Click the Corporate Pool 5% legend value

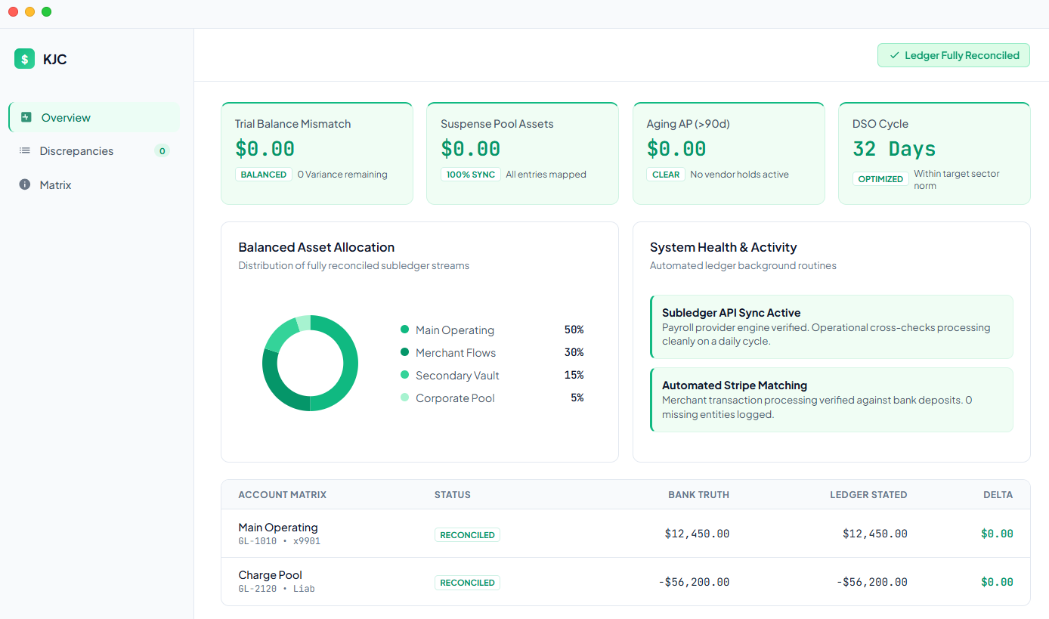coord(577,398)
